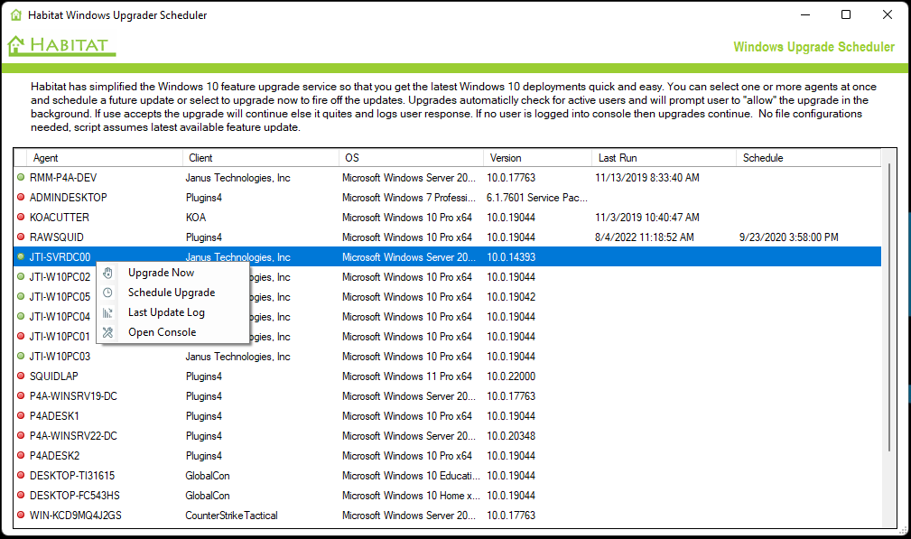
Task: Click the crossed tools icon beside Open Console
Action: pos(108,331)
